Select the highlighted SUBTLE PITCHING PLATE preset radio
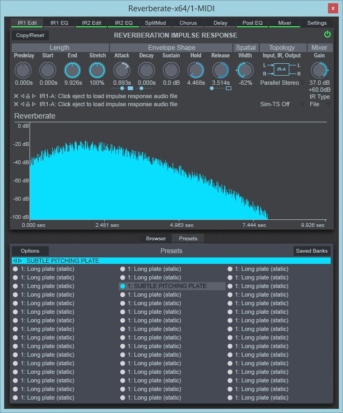 pos(123,286)
